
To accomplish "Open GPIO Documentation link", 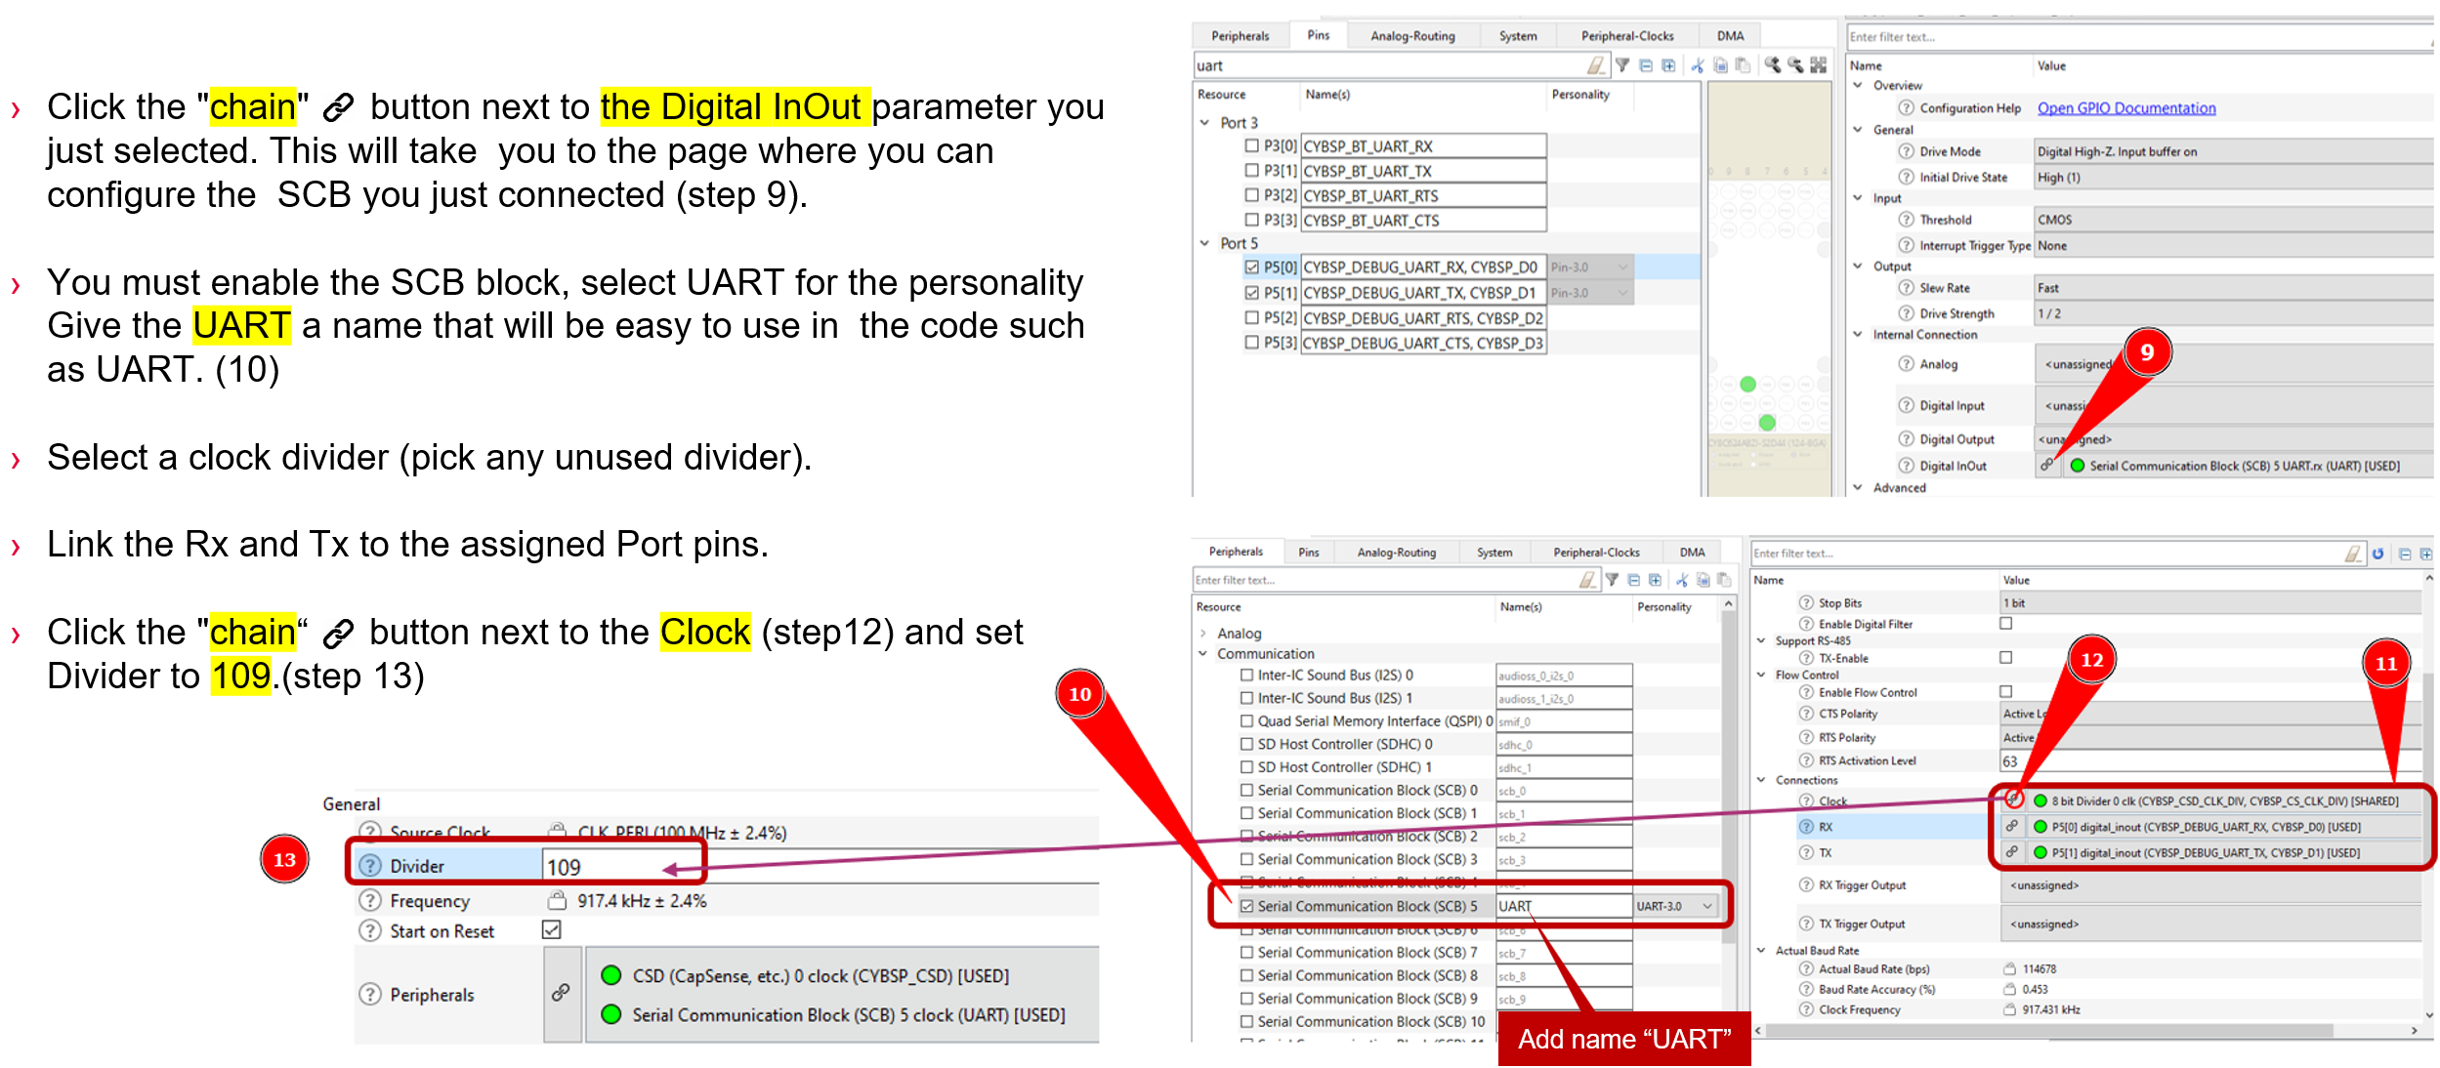I will pyautogui.click(x=2124, y=108).
